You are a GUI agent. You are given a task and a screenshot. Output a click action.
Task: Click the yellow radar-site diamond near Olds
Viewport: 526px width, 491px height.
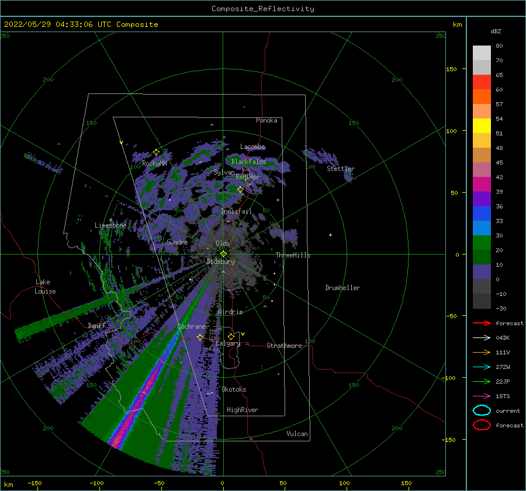[x=223, y=254]
